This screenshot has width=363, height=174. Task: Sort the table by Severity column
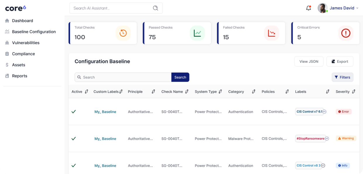pos(354,92)
